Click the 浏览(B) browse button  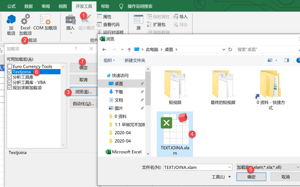pyautogui.click(x=83, y=92)
